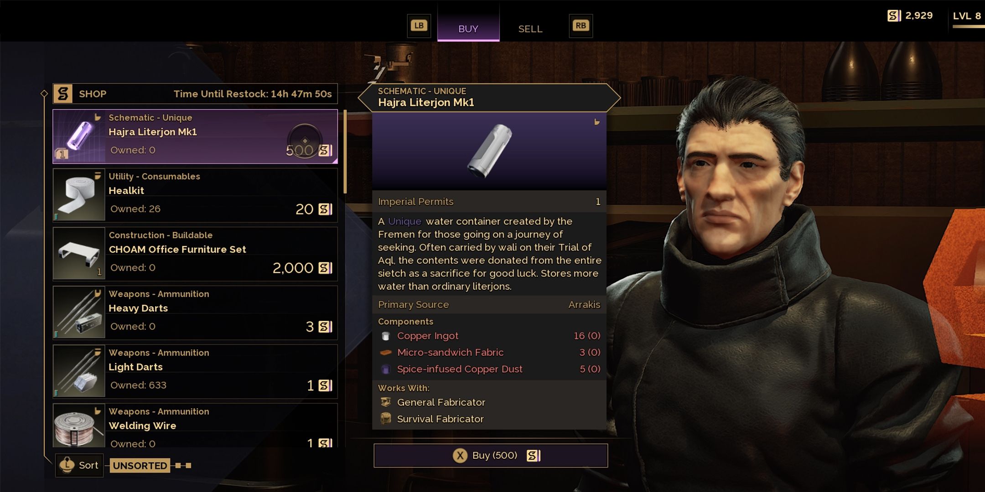Image resolution: width=985 pixels, height=492 pixels.
Task: Select the Light Darts shop entry
Action: pos(195,371)
